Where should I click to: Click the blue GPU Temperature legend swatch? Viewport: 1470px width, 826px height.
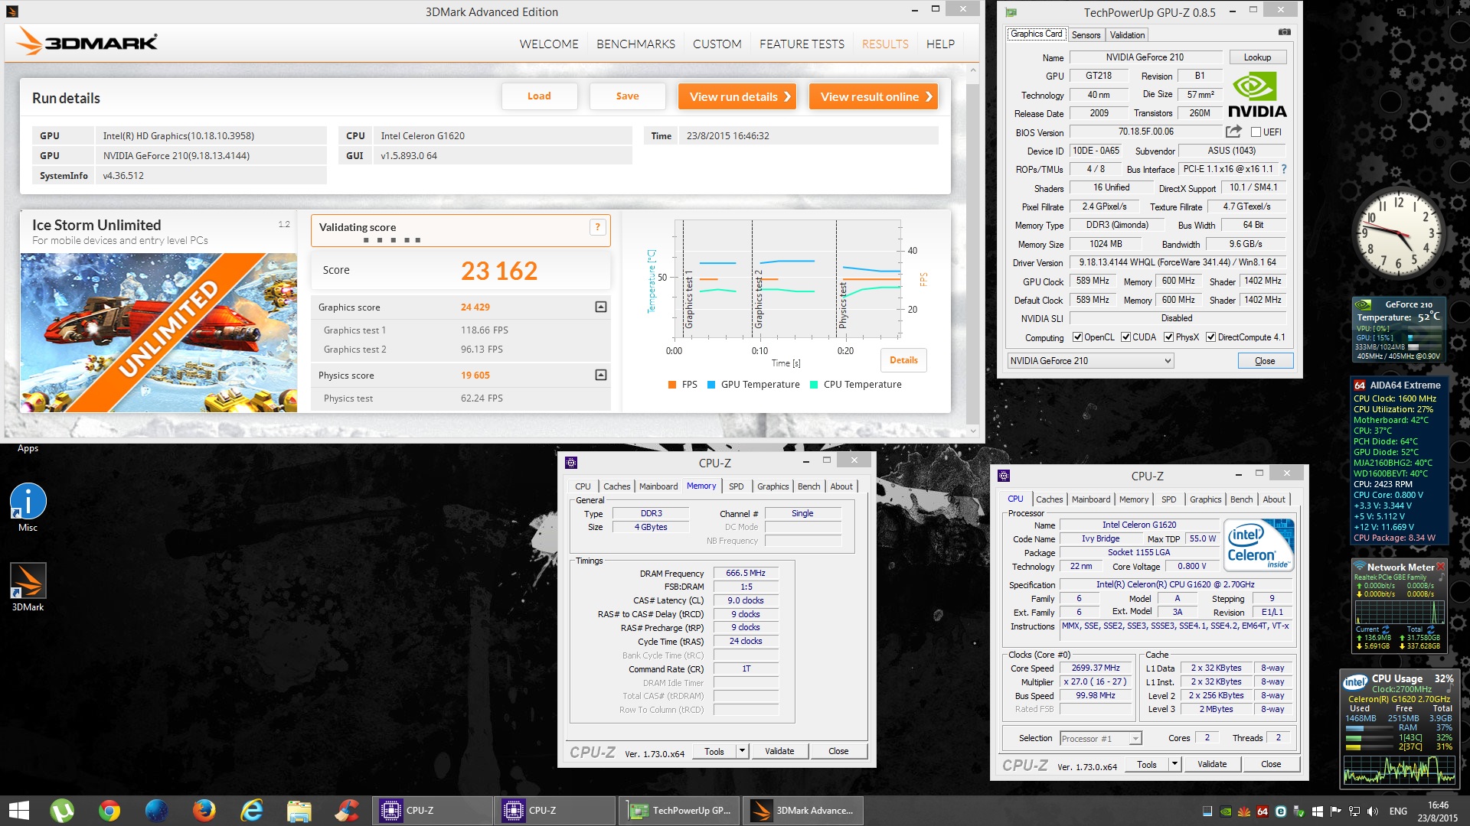[x=711, y=385]
